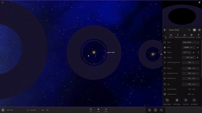
Task: Edit the Name field showing Ceres Orbit
Action: pyautogui.click(x=191, y=42)
